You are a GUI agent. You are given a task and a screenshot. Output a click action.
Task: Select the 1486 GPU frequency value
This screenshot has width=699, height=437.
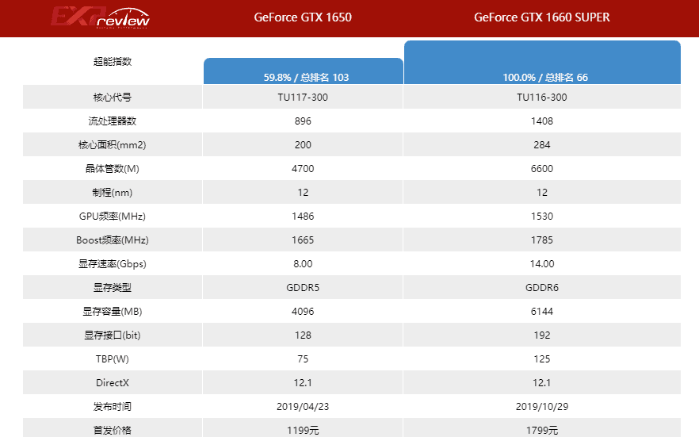(303, 217)
